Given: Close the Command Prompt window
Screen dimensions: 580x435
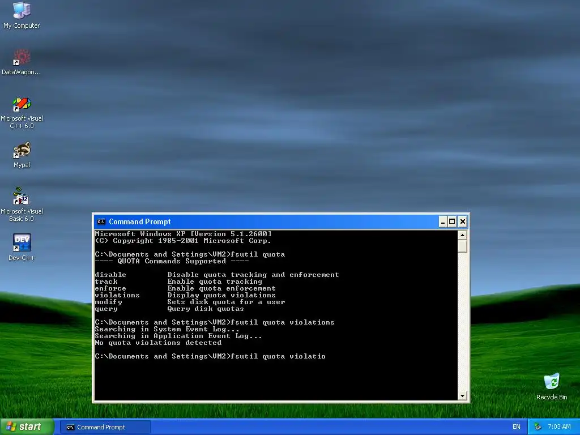Looking at the screenshot, I should [462, 221].
